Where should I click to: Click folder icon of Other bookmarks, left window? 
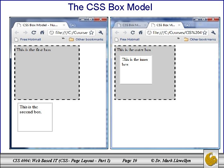click(71, 39)
